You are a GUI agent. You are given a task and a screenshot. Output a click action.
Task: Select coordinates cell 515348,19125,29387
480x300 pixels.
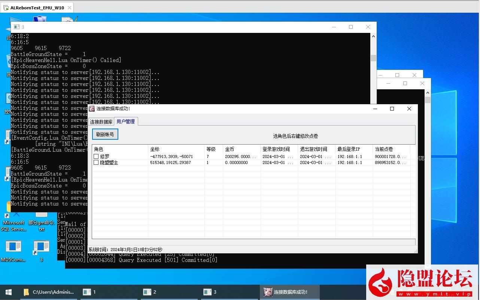(170, 163)
